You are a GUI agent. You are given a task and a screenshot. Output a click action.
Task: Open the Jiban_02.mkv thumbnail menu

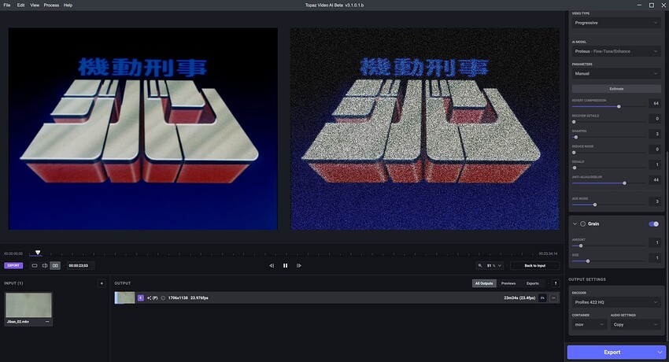point(47,322)
